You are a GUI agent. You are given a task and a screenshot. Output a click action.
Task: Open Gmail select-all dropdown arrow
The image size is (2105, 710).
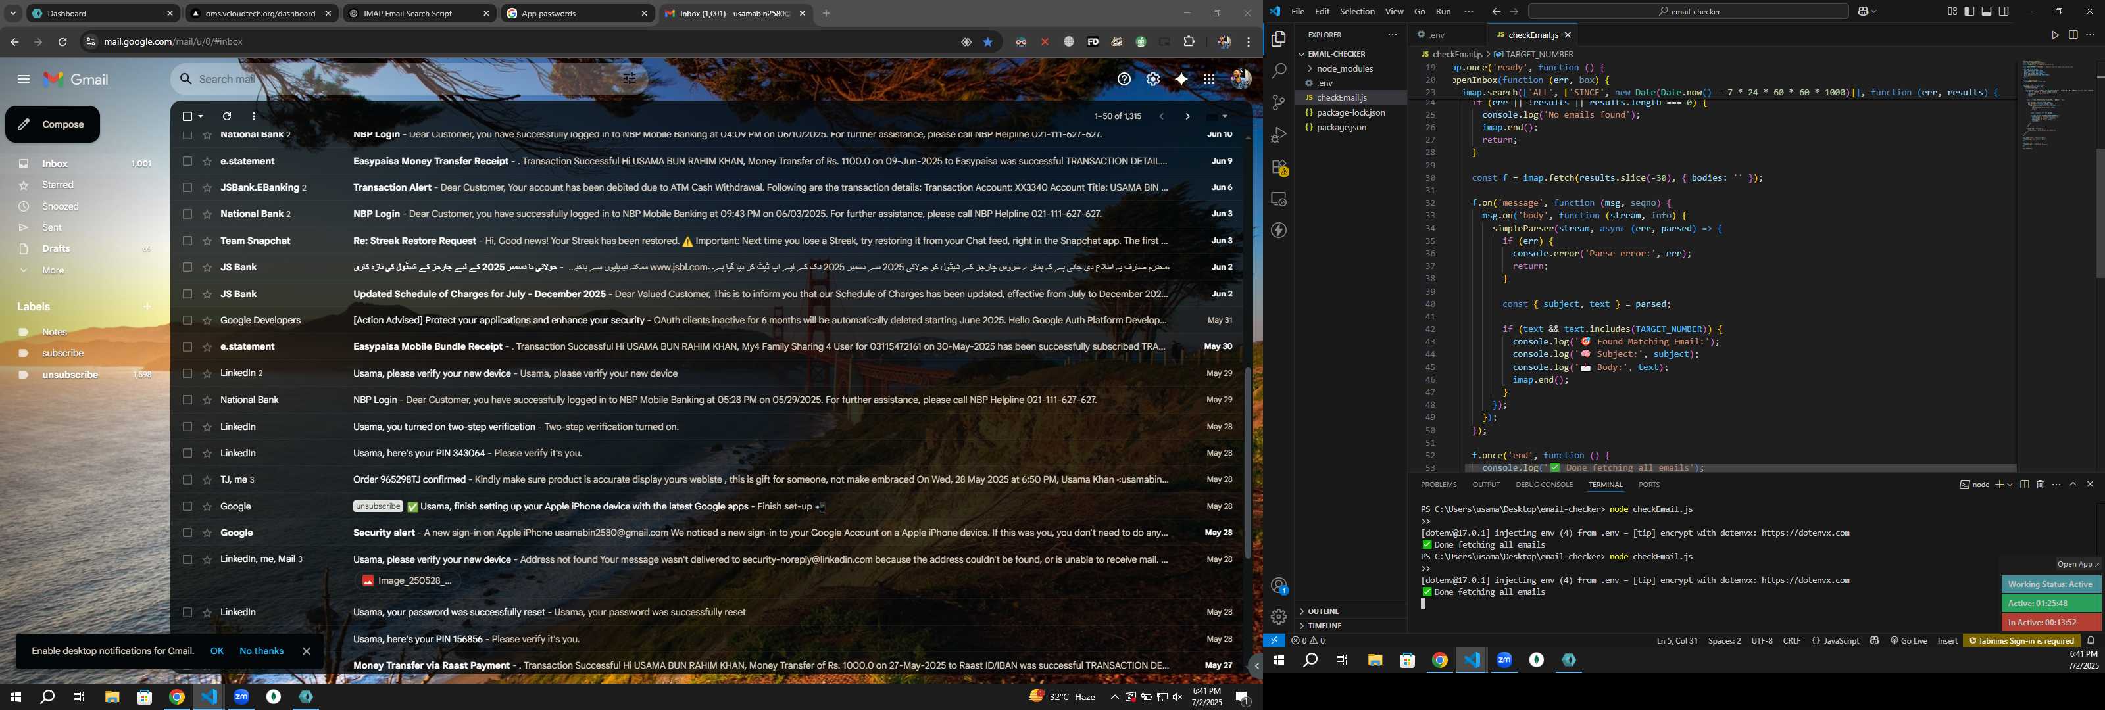coord(201,117)
